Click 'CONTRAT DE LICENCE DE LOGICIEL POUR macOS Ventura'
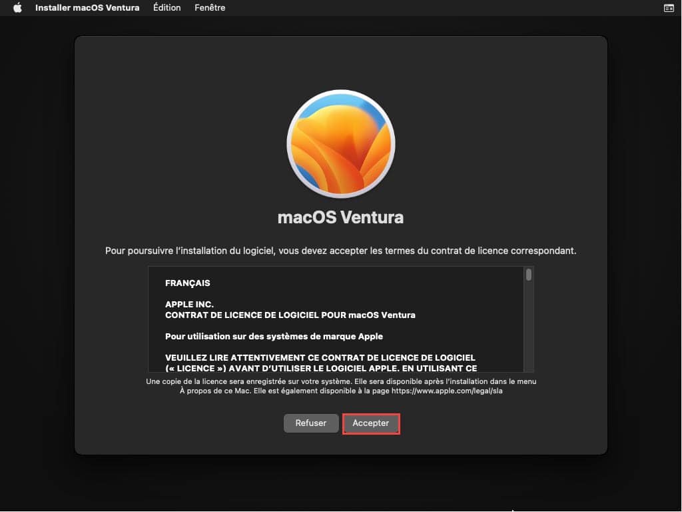The image size is (682, 512). pos(290,315)
